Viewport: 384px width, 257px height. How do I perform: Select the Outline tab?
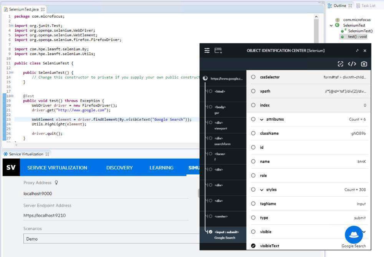point(340,6)
